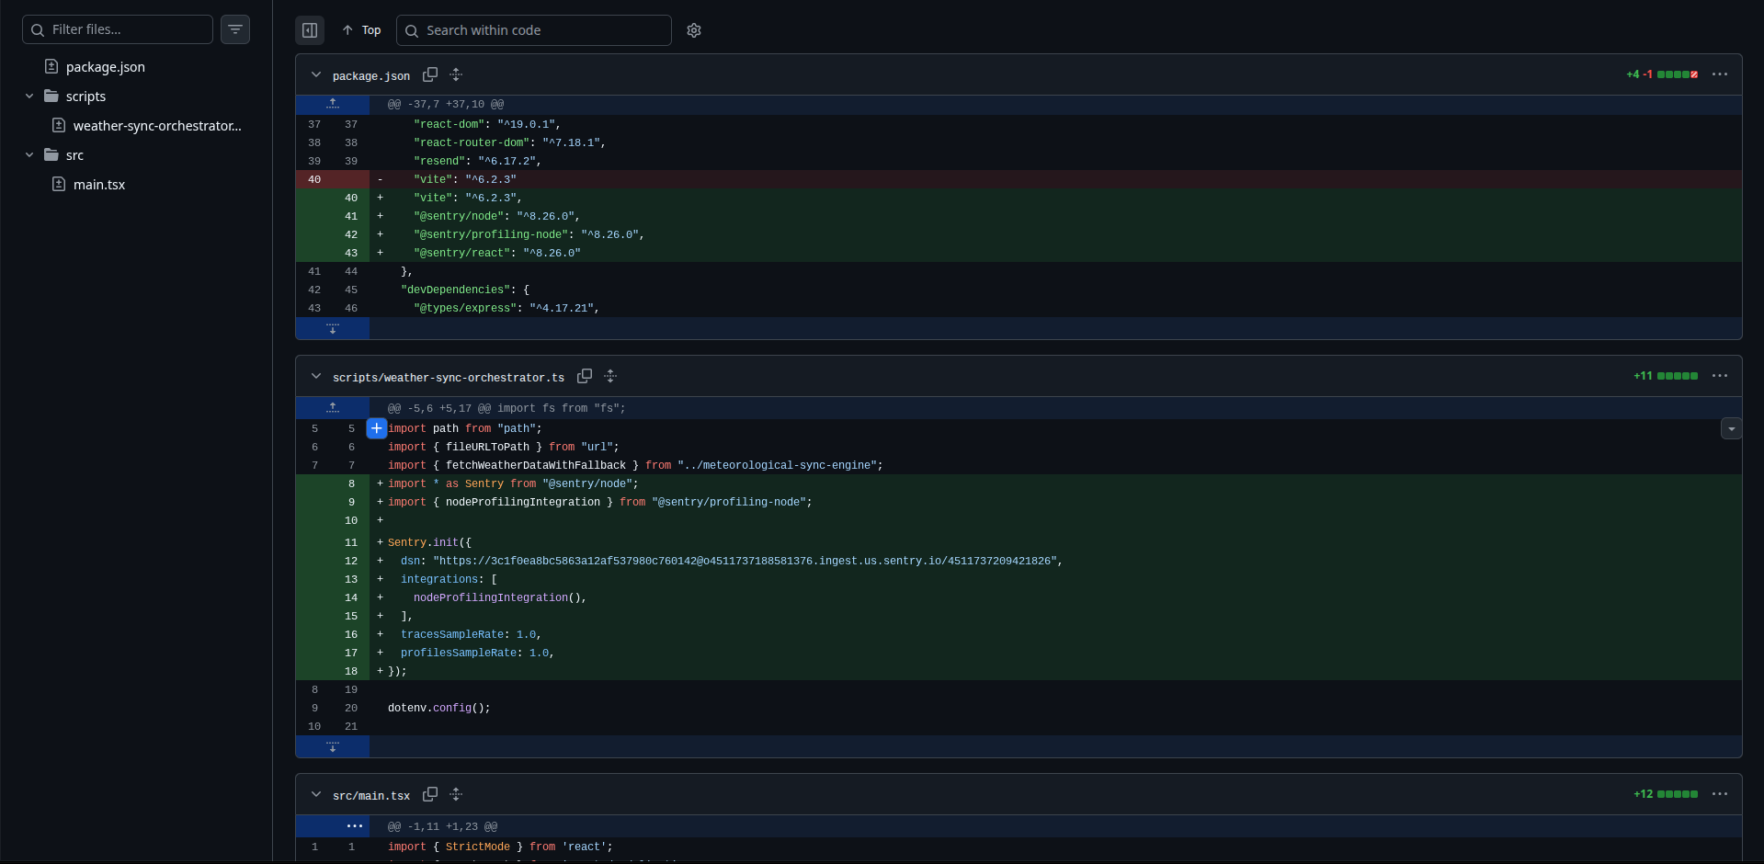This screenshot has height=864, width=1764.
Task: Click the Sentry dsn URL line
Action: tap(1019, 561)
